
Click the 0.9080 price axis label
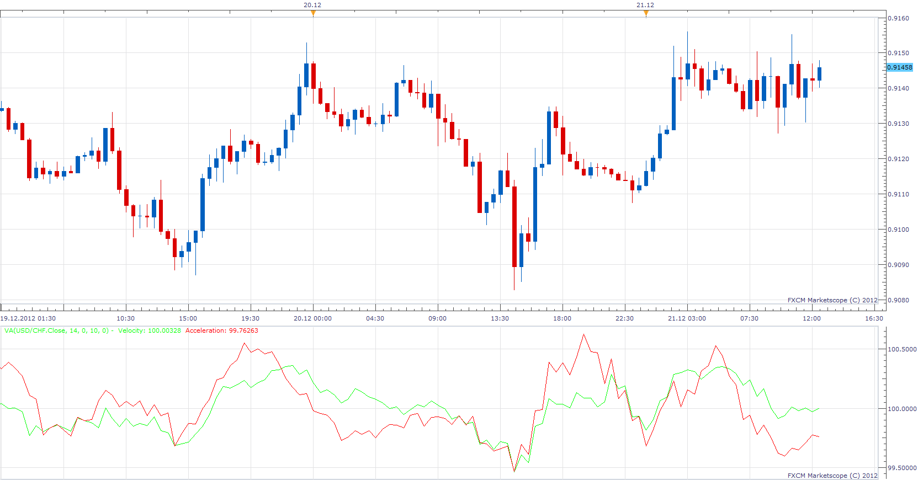click(898, 300)
